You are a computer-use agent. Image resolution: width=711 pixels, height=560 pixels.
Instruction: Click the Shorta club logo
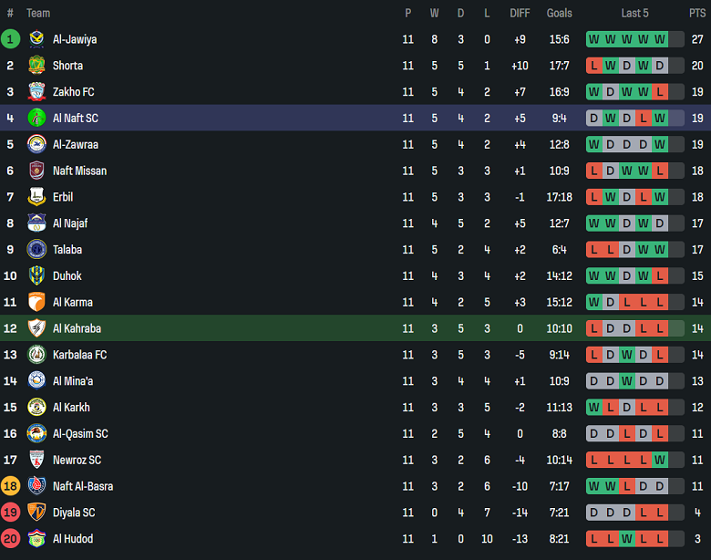pyautogui.click(x=36, y=66)
